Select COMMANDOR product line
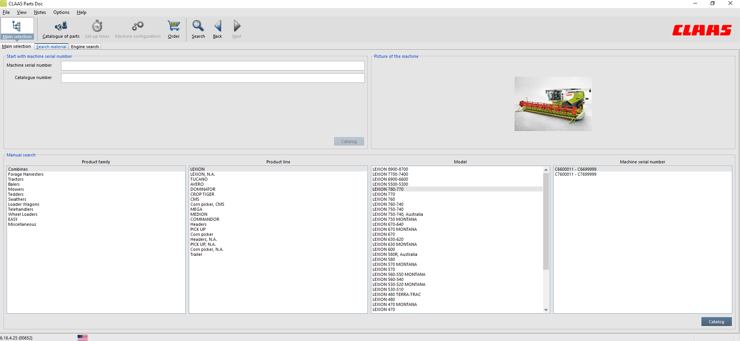Screen dimensions: 740x341 click(278, 219)
